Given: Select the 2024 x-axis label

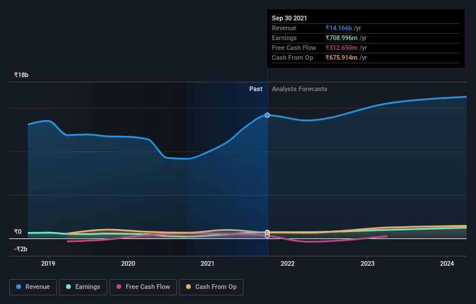Looking at the screenshot, I should (447, 263).
